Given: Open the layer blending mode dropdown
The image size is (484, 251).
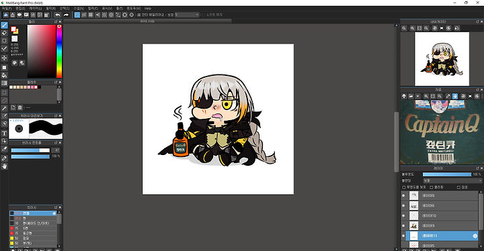Looking at the screenshot, I should click(x=452, y=181).
